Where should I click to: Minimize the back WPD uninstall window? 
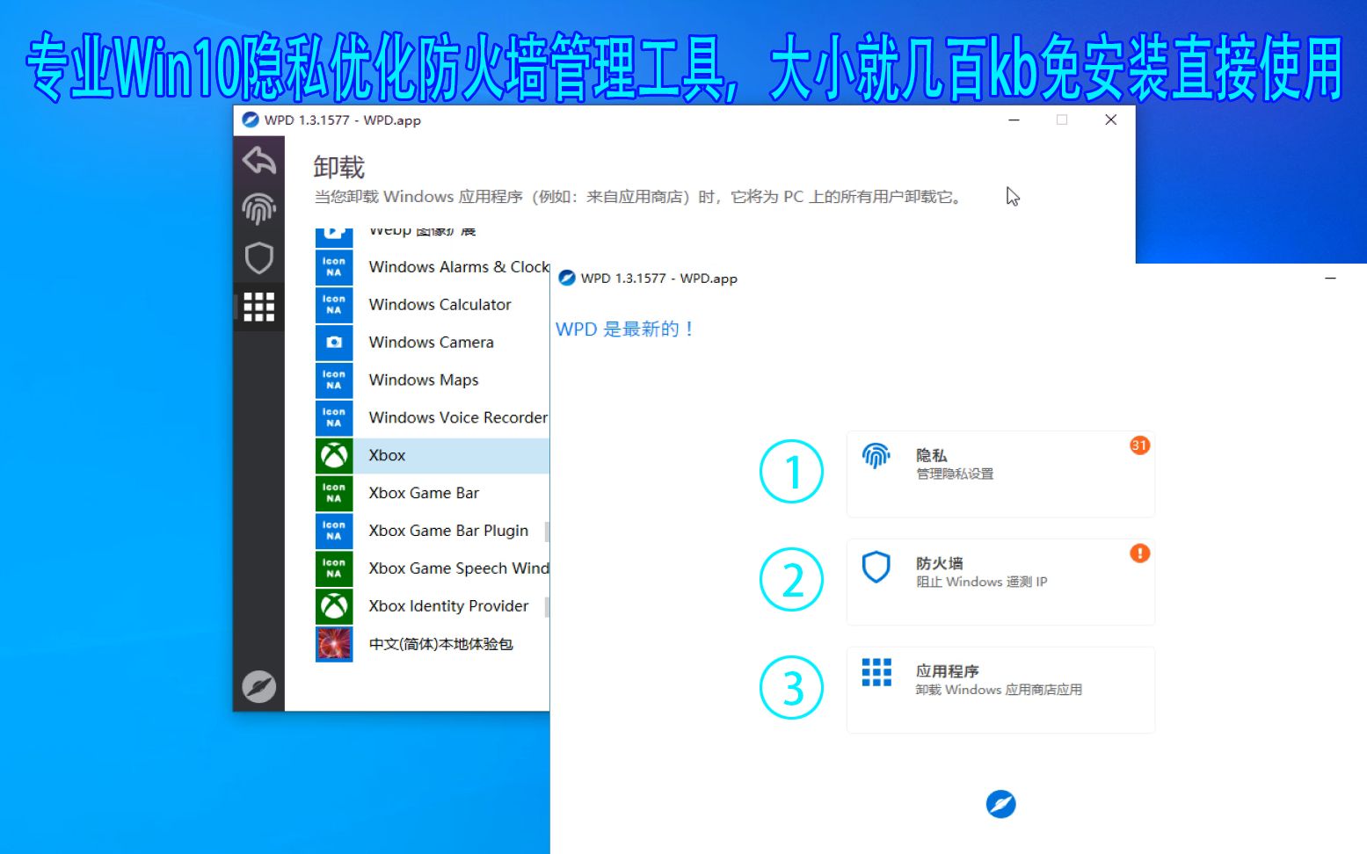pyautogui.click(x=1014, y=120)
